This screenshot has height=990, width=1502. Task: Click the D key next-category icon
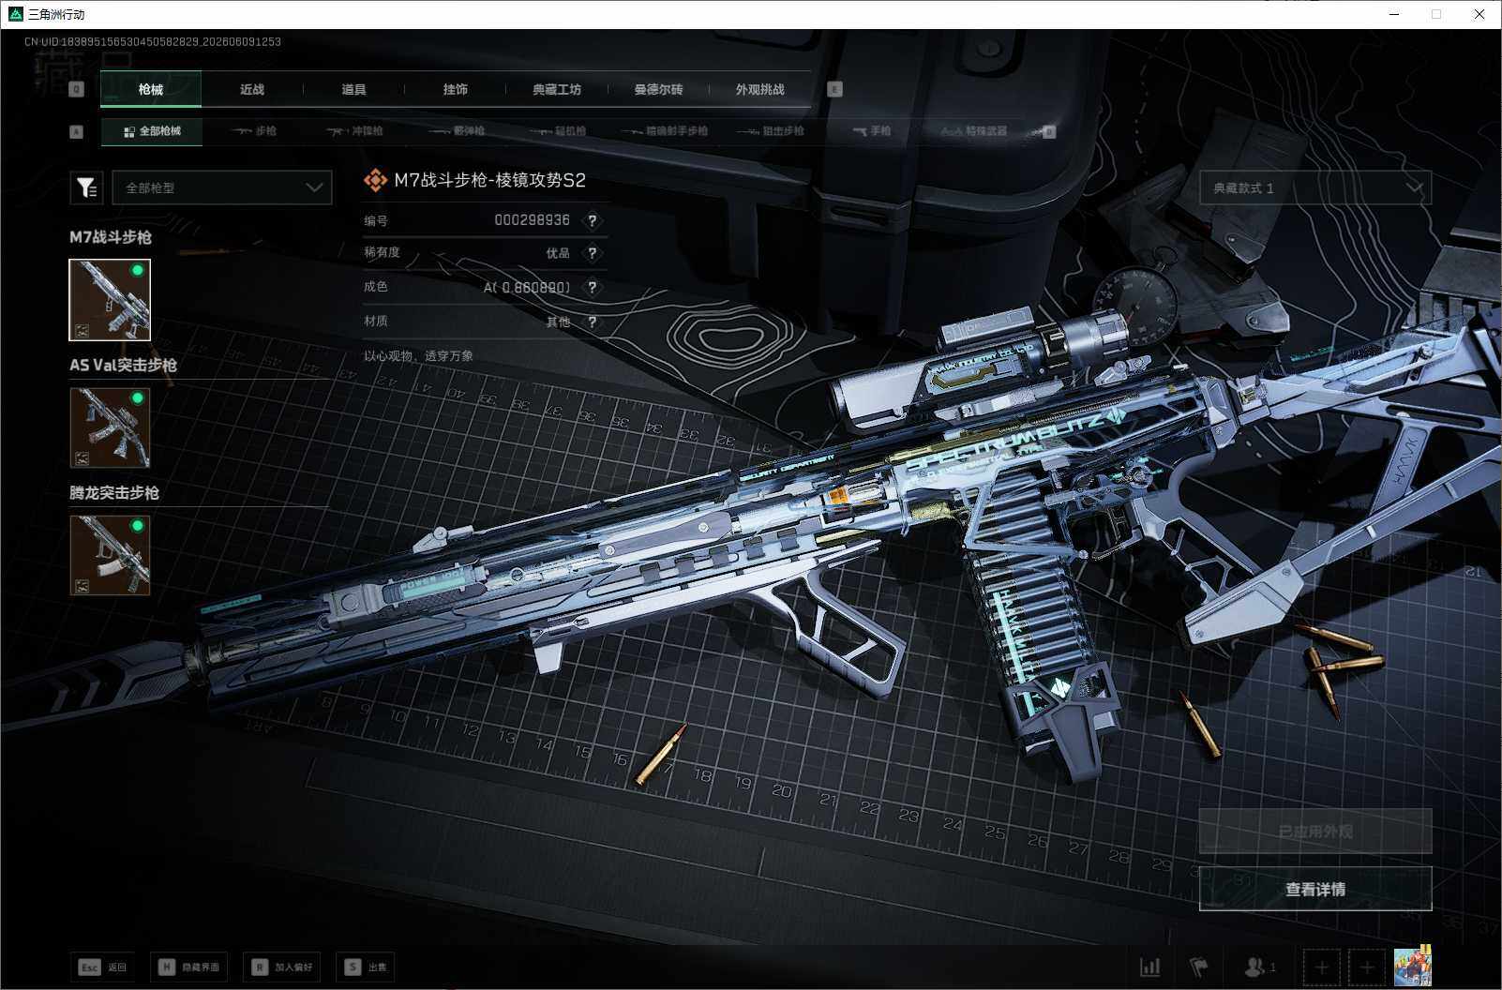click(x=1049, y=131)
